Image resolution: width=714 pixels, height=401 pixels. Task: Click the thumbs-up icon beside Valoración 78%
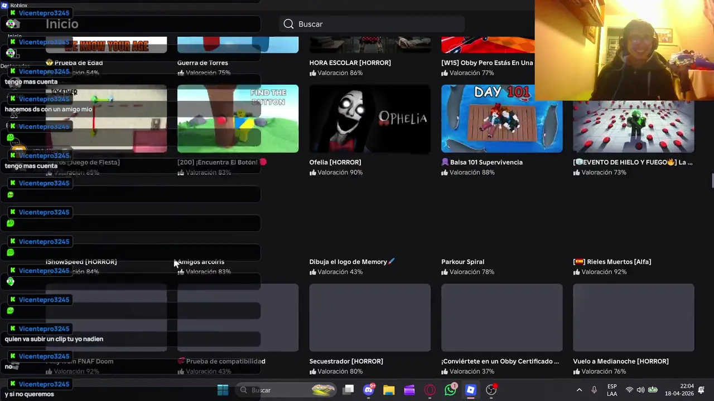[445, 272]
